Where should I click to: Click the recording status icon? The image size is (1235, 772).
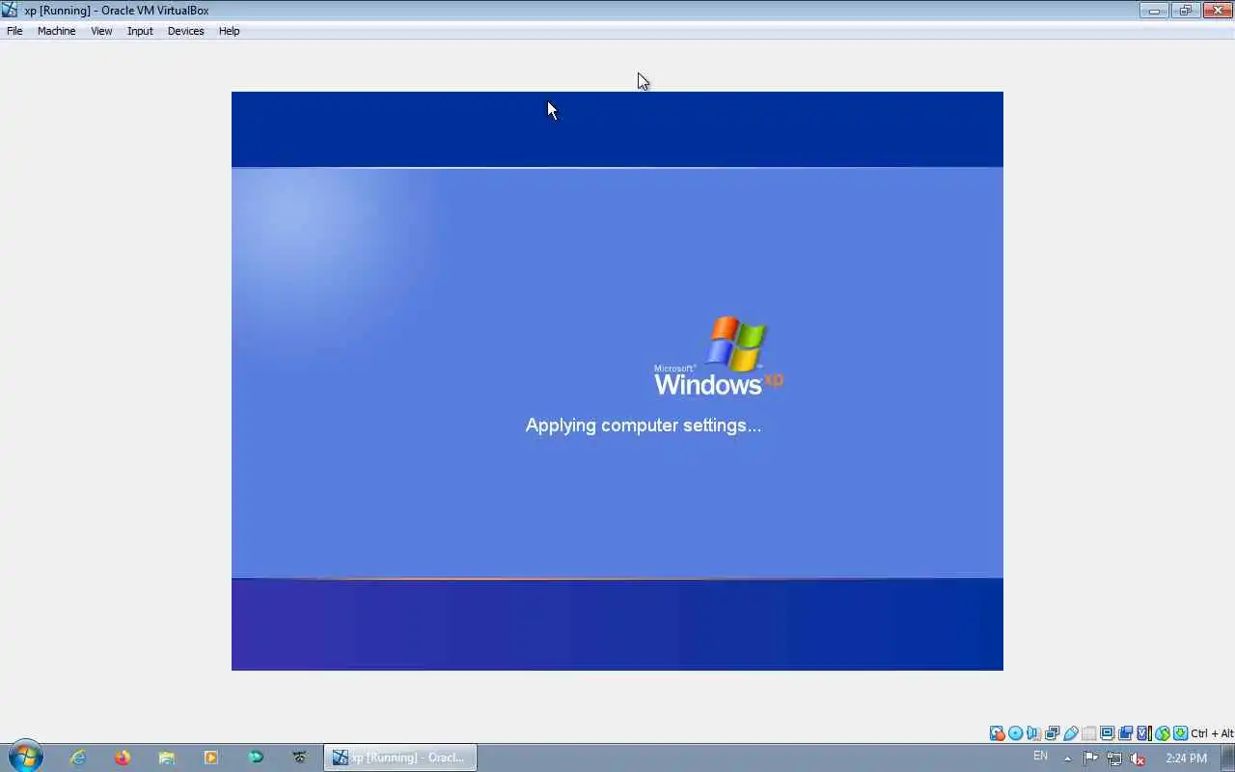(x=1125, y=733)
